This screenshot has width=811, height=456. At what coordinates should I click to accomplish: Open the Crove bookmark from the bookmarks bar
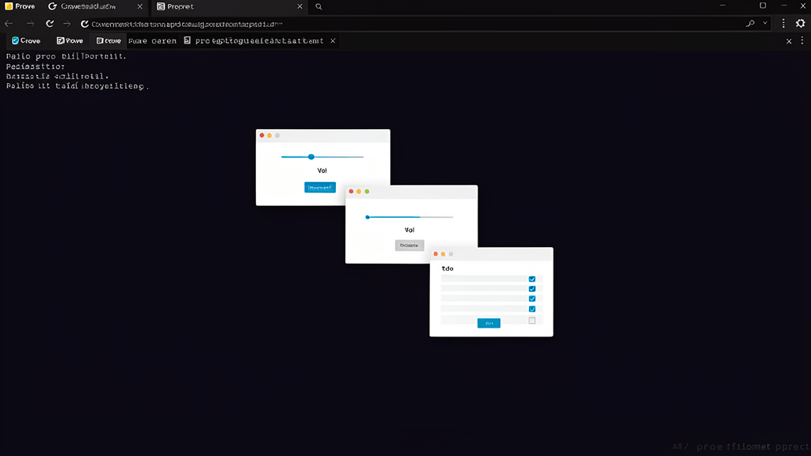point(26,40)
